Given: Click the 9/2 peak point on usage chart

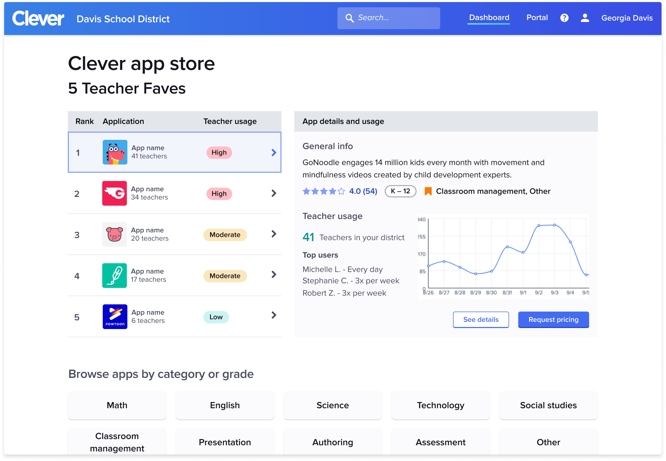Looking at the screenshot, I should [x=539, y=226].
